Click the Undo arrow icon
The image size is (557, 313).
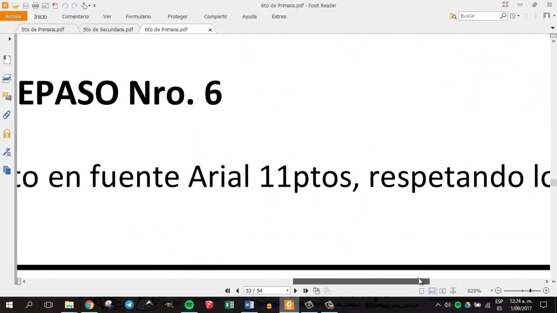[65, 6]
